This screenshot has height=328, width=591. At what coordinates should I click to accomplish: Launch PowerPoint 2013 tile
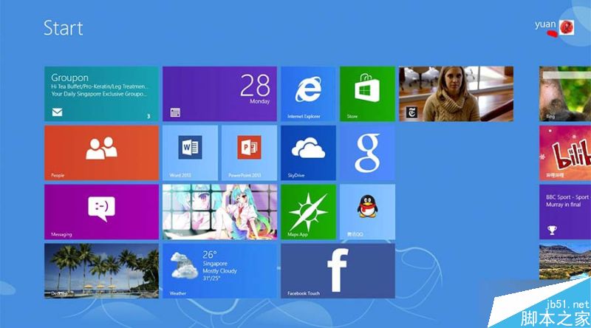pyautogui.click(x=249, y=153)
